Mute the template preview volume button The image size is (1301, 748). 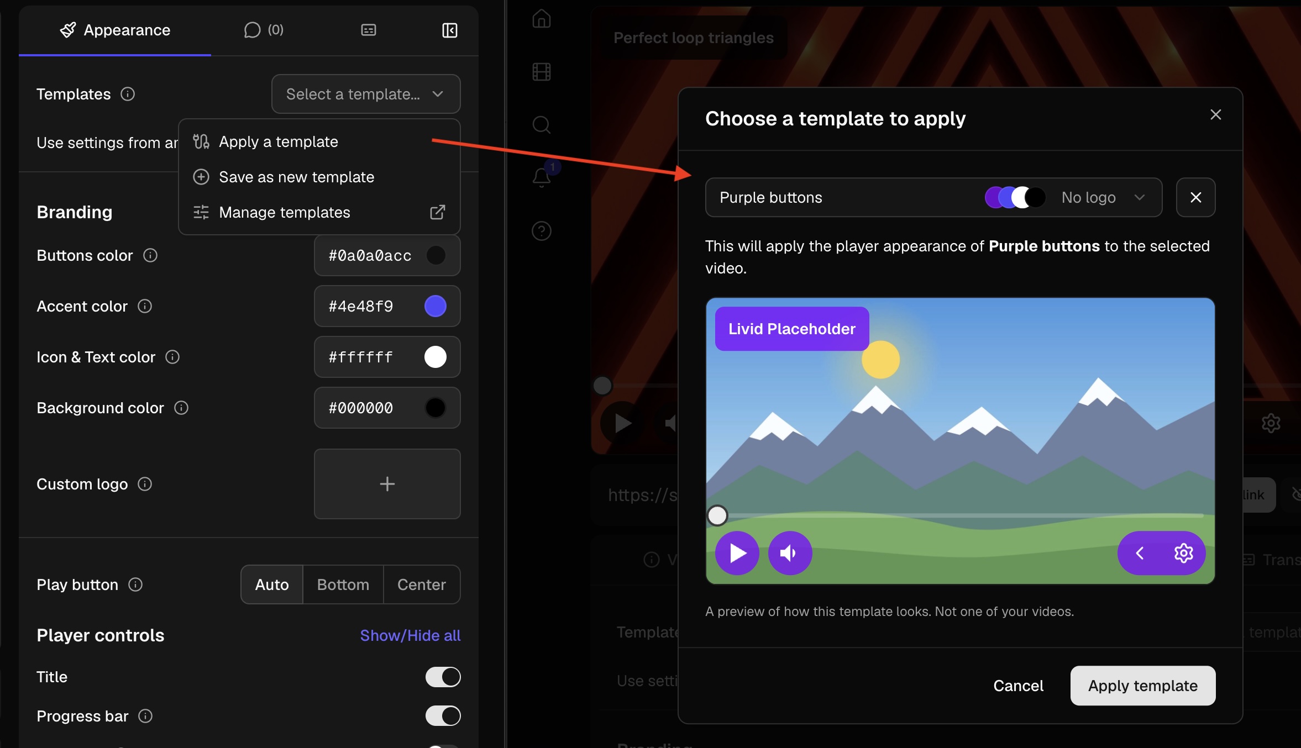(790, 553)
